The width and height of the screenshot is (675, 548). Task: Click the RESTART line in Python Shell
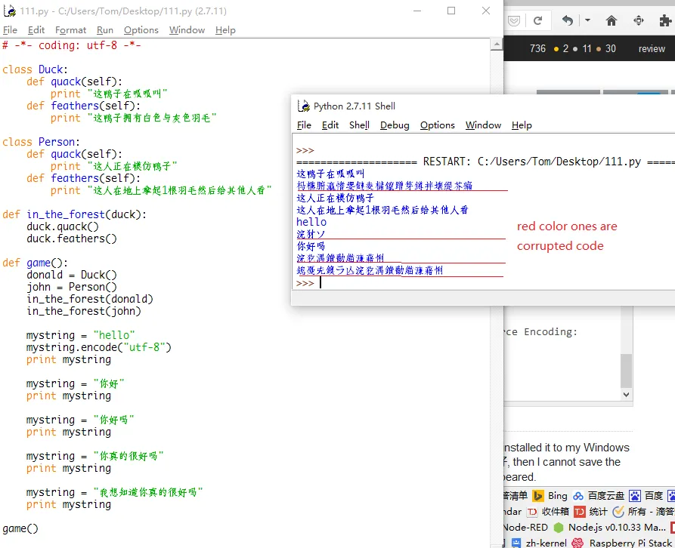click(485, 162)
